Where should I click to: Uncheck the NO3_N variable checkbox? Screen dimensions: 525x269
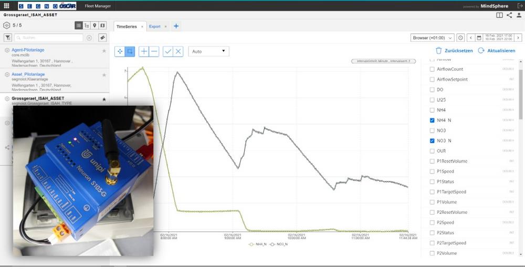tap(432, 141)
